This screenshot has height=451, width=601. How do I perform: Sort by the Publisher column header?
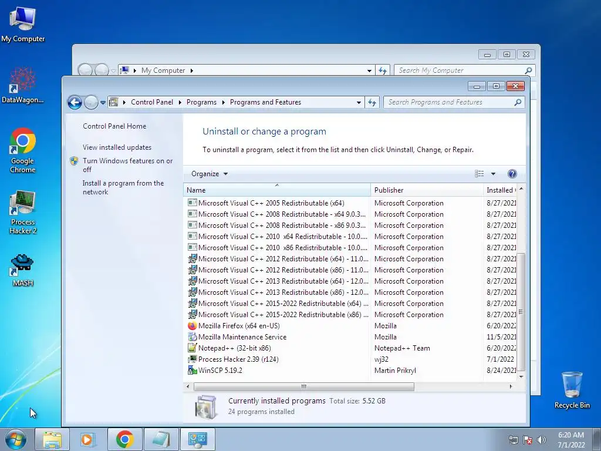pos(427,190)
